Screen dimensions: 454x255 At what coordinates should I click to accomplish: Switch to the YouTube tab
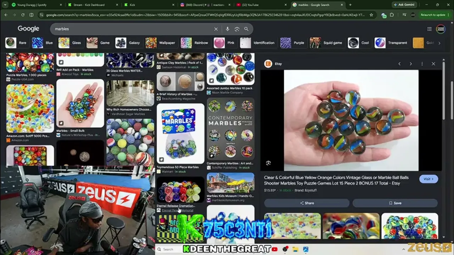(261, 5)
